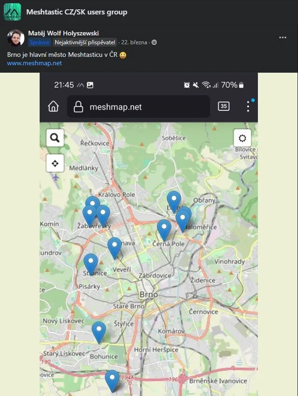Click the locate-me crosshair button
Screen dimensions: 298x396
click(x=55, y=163)
